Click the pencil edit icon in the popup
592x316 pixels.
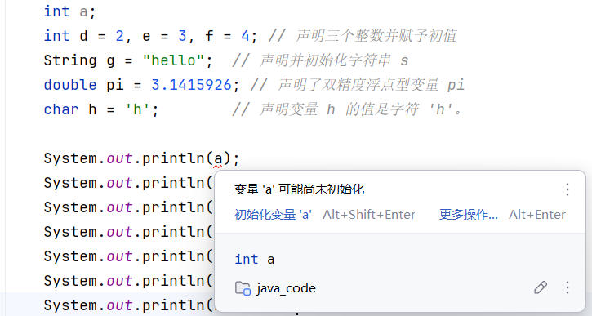(x=541, y=287)
